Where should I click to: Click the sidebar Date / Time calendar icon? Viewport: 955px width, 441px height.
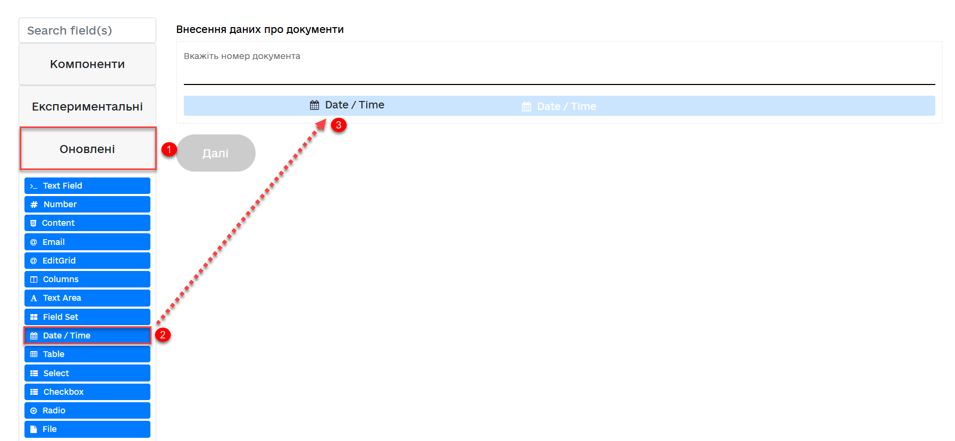(x=34, y=336)
